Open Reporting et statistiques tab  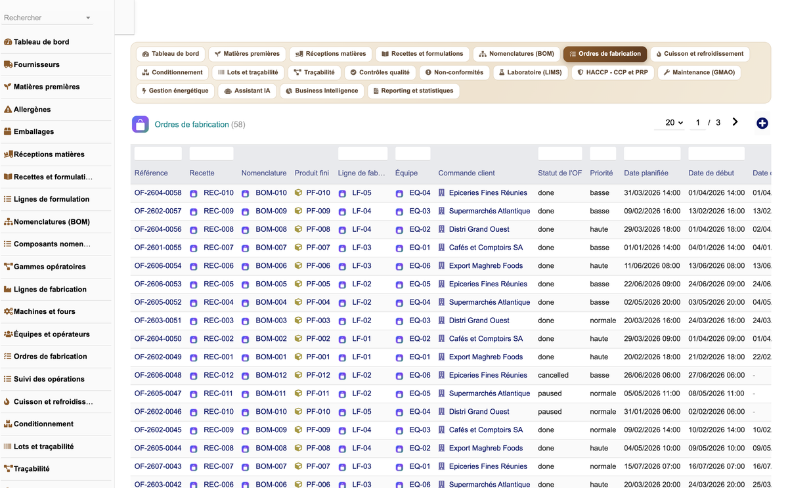coord(413,91)
